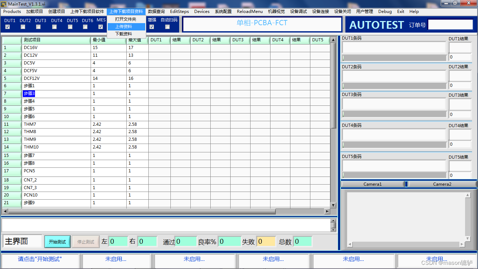This screenshot has height=269, width=478.
Task: Choose 下载资料 from the open menu
Action: pyautogui.click(x=126, y=34)
